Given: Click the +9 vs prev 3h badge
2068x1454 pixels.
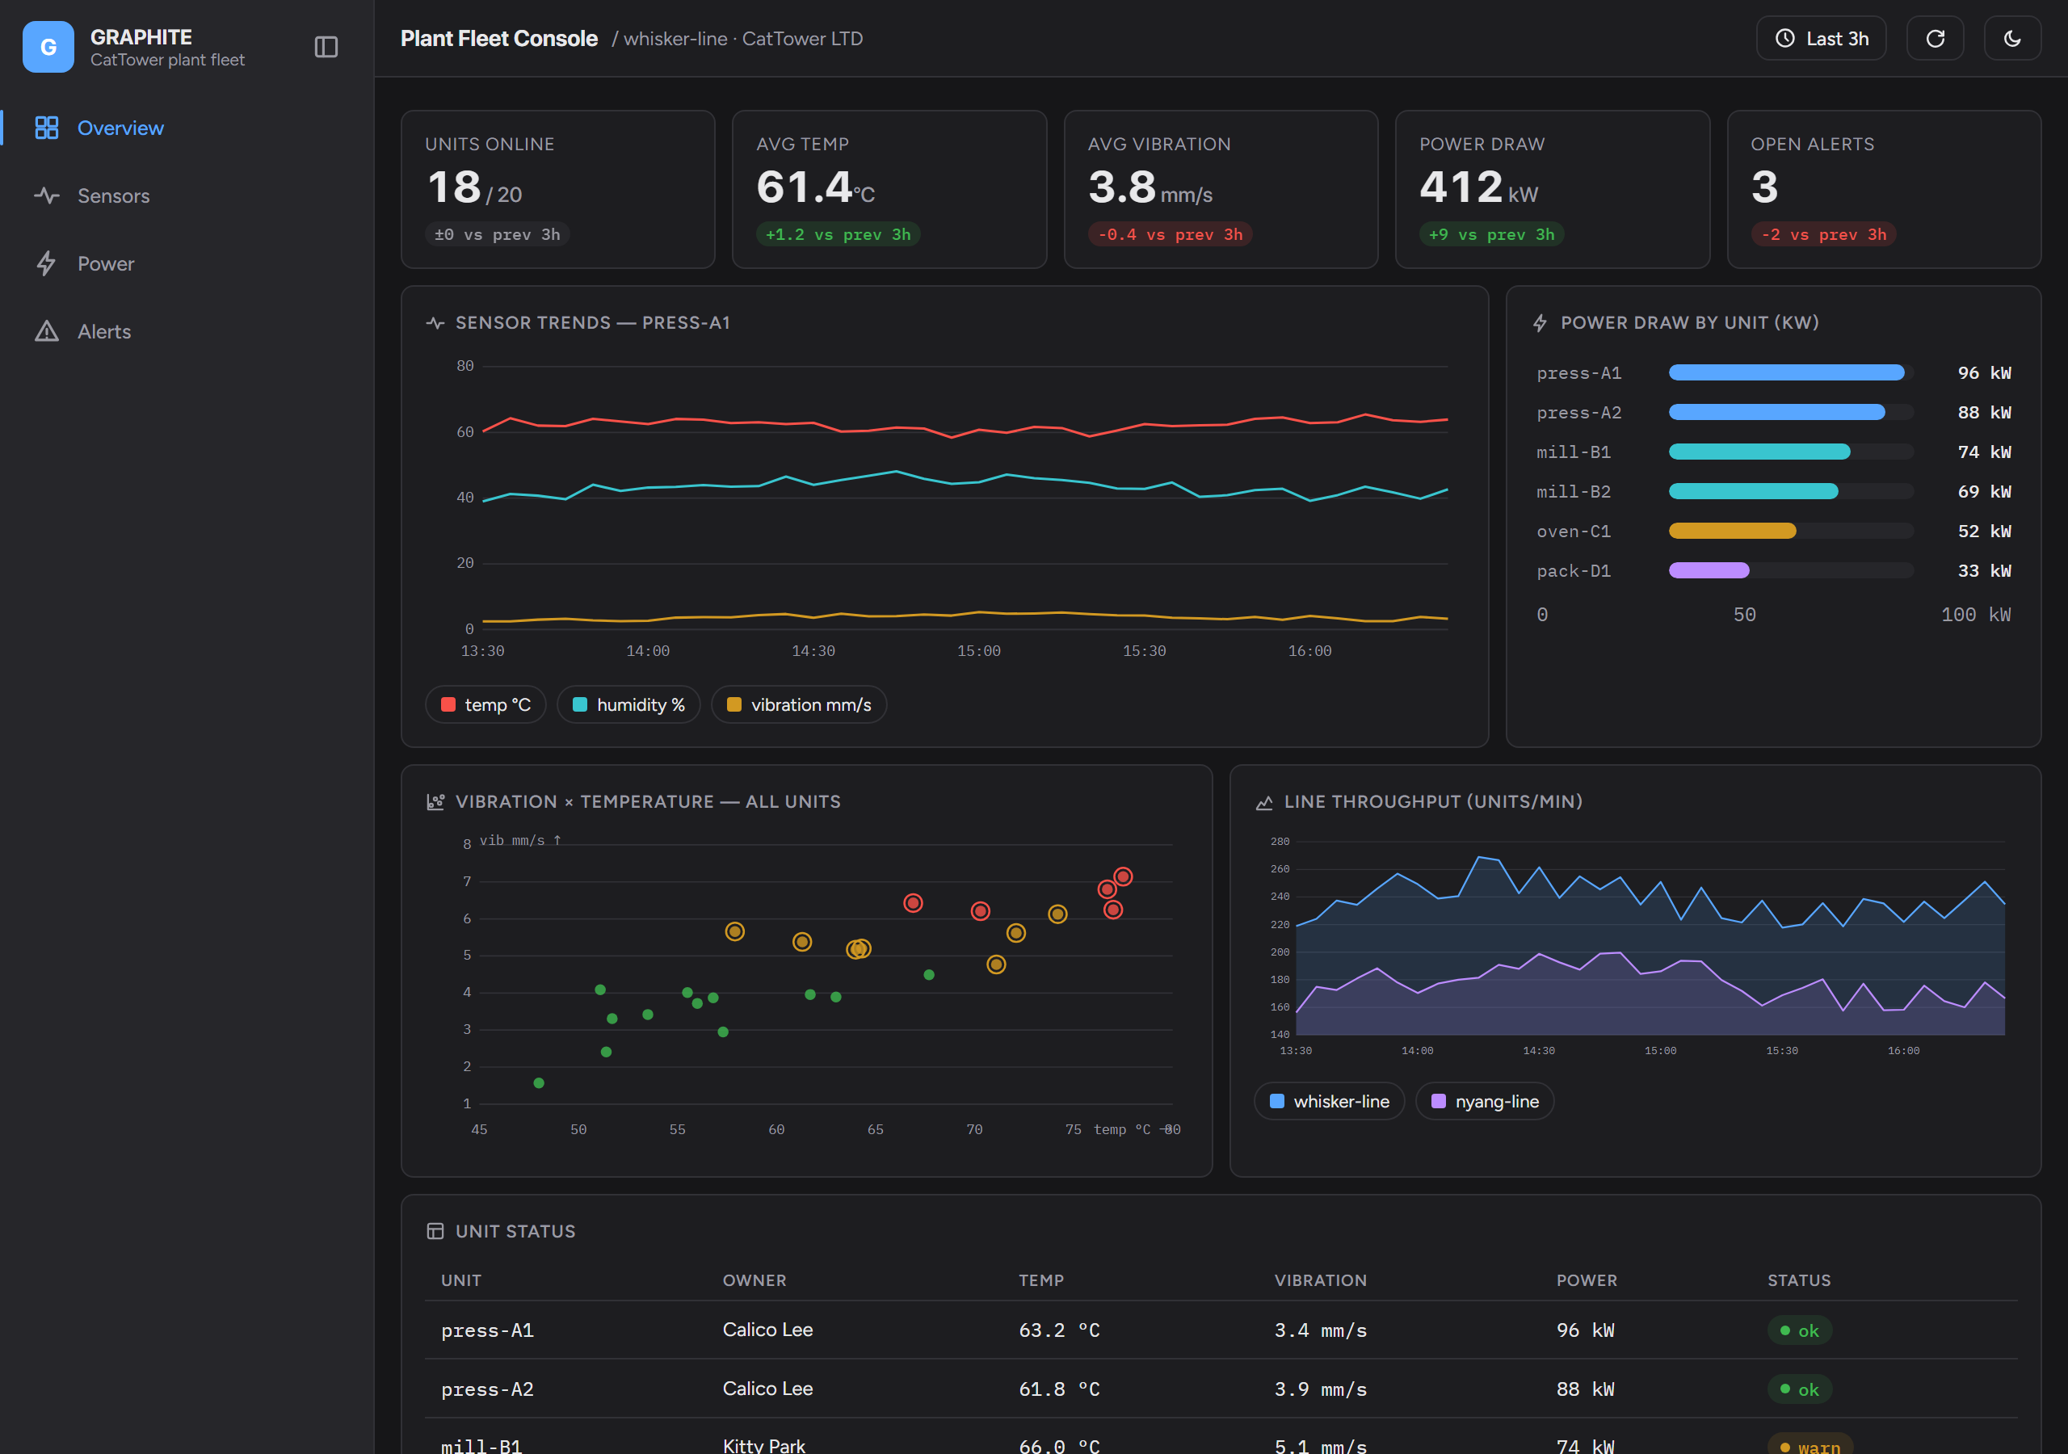Looking at the screenshot, I should tap(1491, 234).
